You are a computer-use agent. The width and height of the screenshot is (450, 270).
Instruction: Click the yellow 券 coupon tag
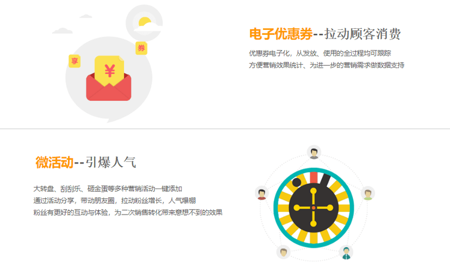(141, 48)
